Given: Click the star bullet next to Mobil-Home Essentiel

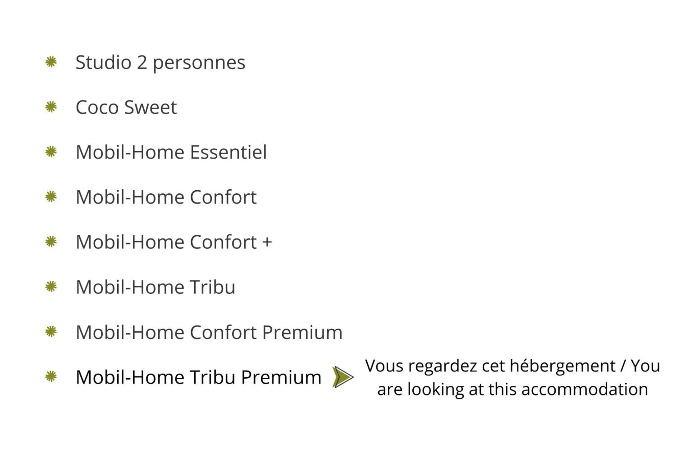Looking at the screenshot, I should point(51,152).
